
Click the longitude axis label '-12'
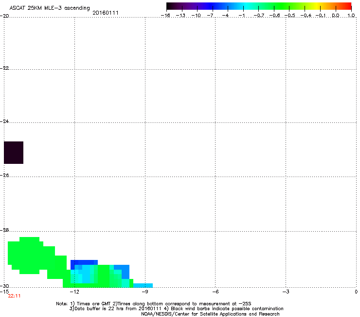pyautogui.click(x=74, y=292)
